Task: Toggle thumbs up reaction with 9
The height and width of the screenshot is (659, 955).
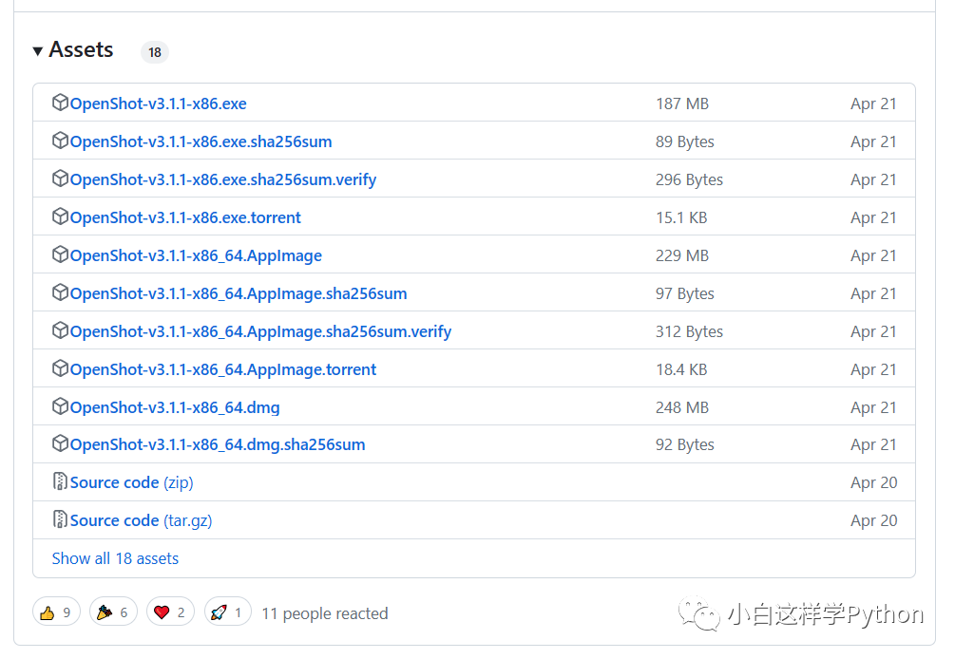Action: [56, 612]
